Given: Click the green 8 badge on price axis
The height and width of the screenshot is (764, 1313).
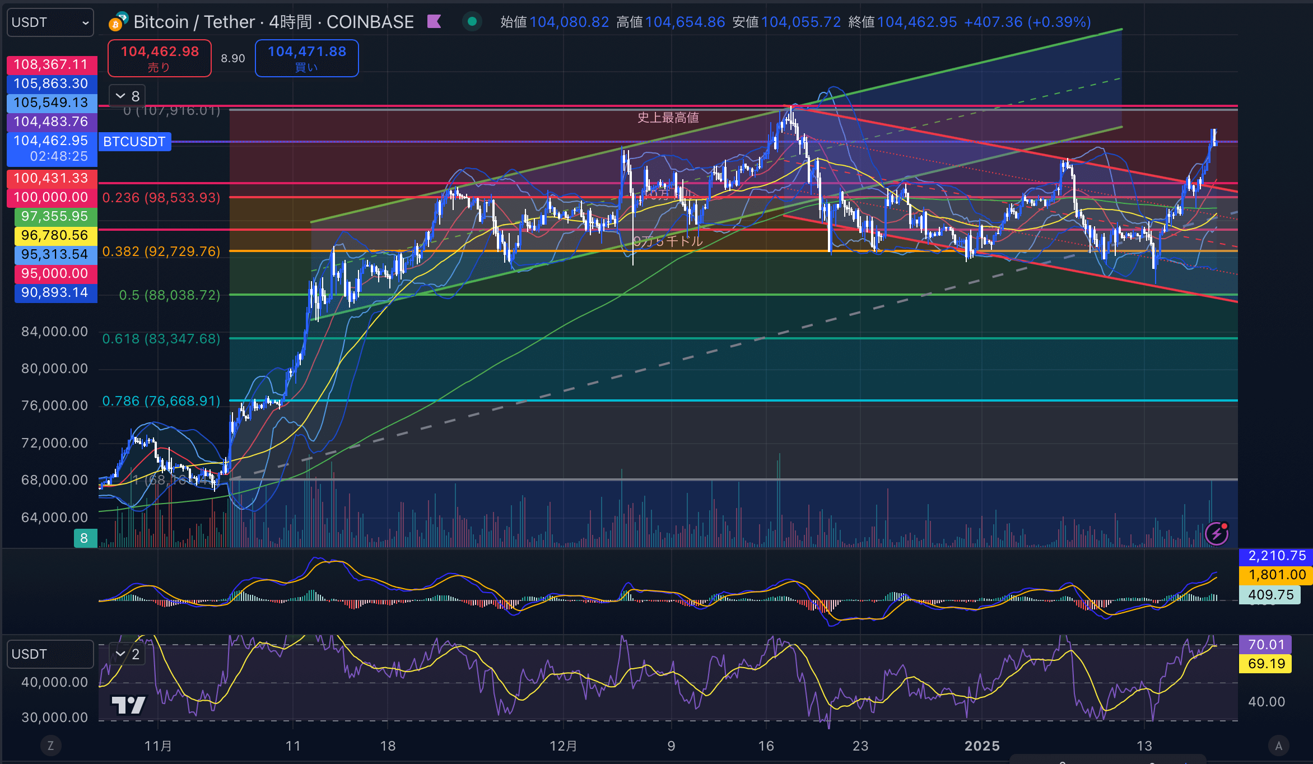Looking at the screenshot, I should 85,538.
